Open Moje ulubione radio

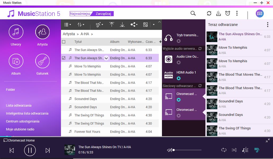[x=20, y=129]
